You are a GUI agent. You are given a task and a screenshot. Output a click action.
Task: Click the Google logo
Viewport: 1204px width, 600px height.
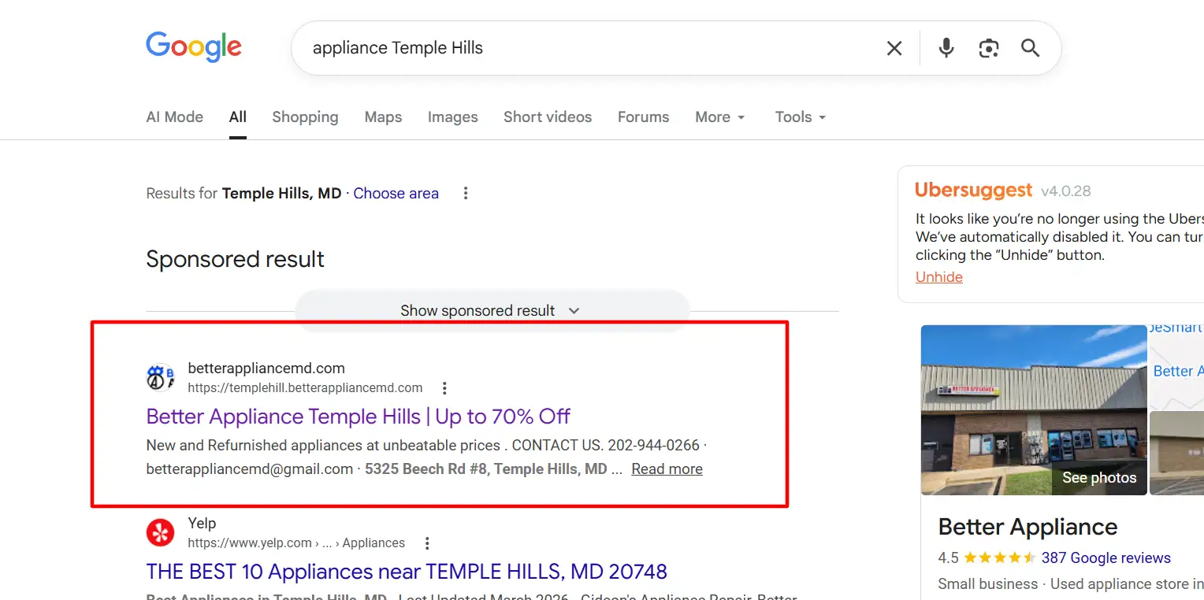[194, 47]
